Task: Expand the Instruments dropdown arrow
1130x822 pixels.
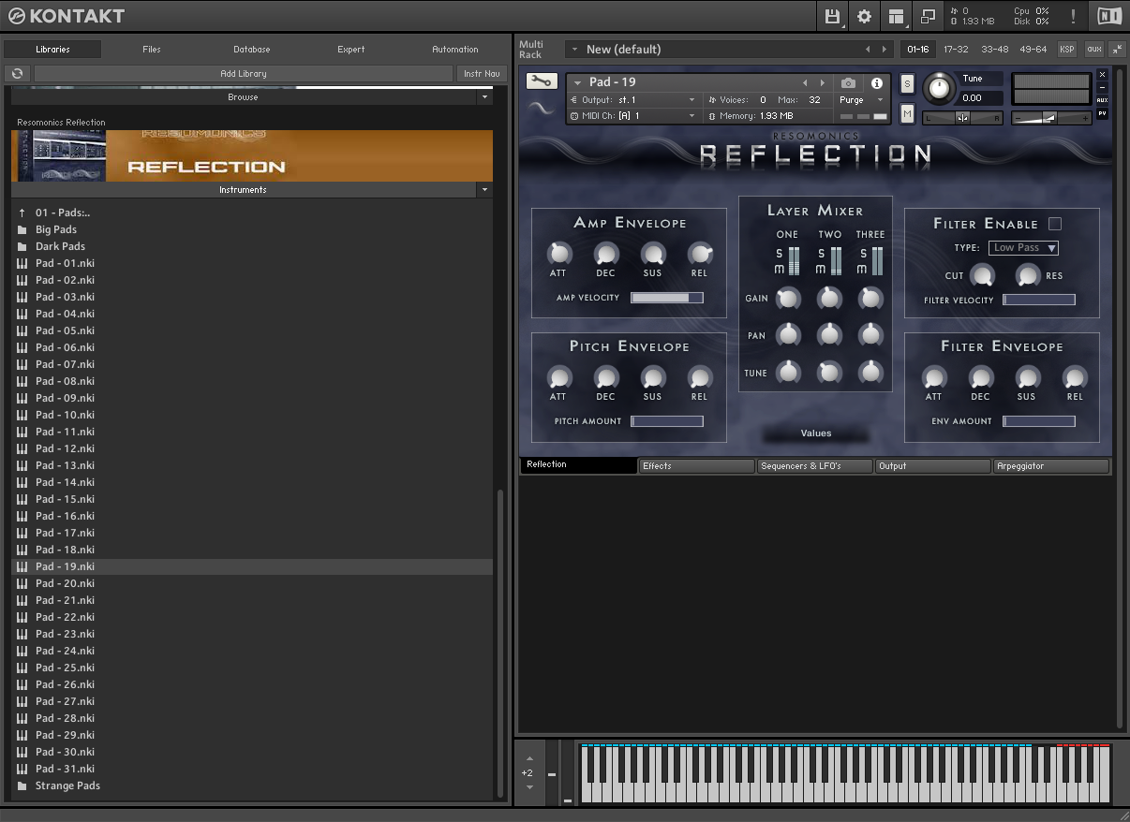Action: tap(484, 189)
